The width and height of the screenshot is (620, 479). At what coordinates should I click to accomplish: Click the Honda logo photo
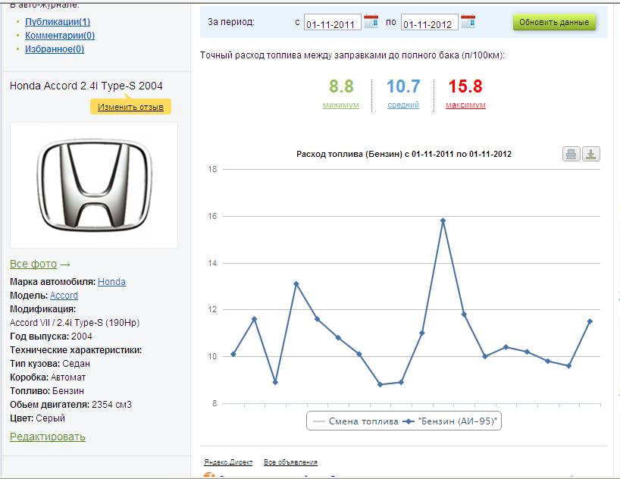[94, 185]
